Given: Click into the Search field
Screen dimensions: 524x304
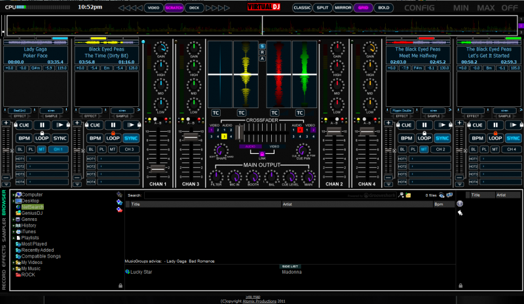Looking at the screenshot, I should (x=270, y=195).
